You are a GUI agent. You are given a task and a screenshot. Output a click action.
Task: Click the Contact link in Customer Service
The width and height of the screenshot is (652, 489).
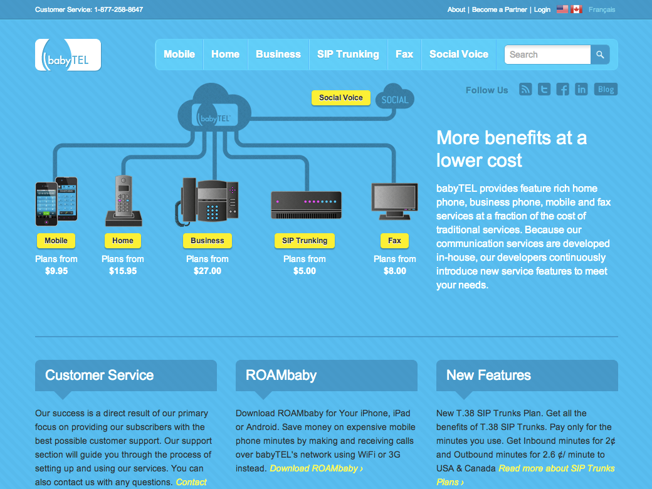point(191,482)
